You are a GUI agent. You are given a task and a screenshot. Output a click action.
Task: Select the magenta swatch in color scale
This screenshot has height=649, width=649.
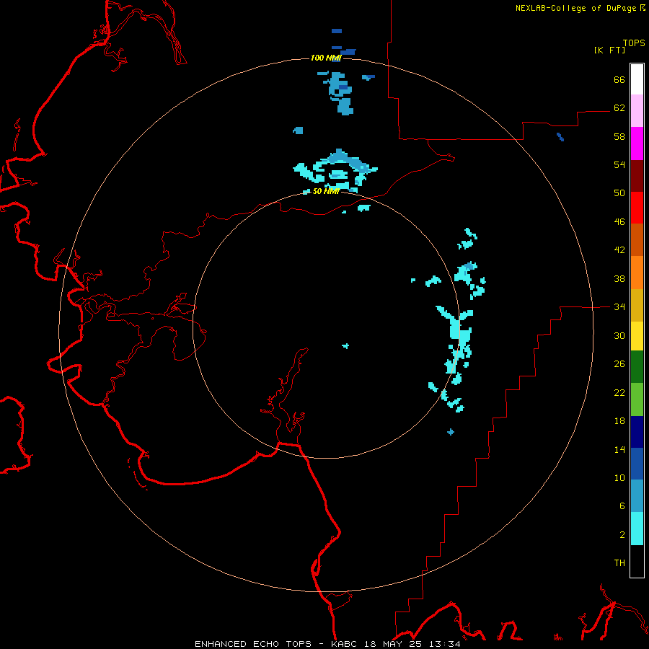637,144
